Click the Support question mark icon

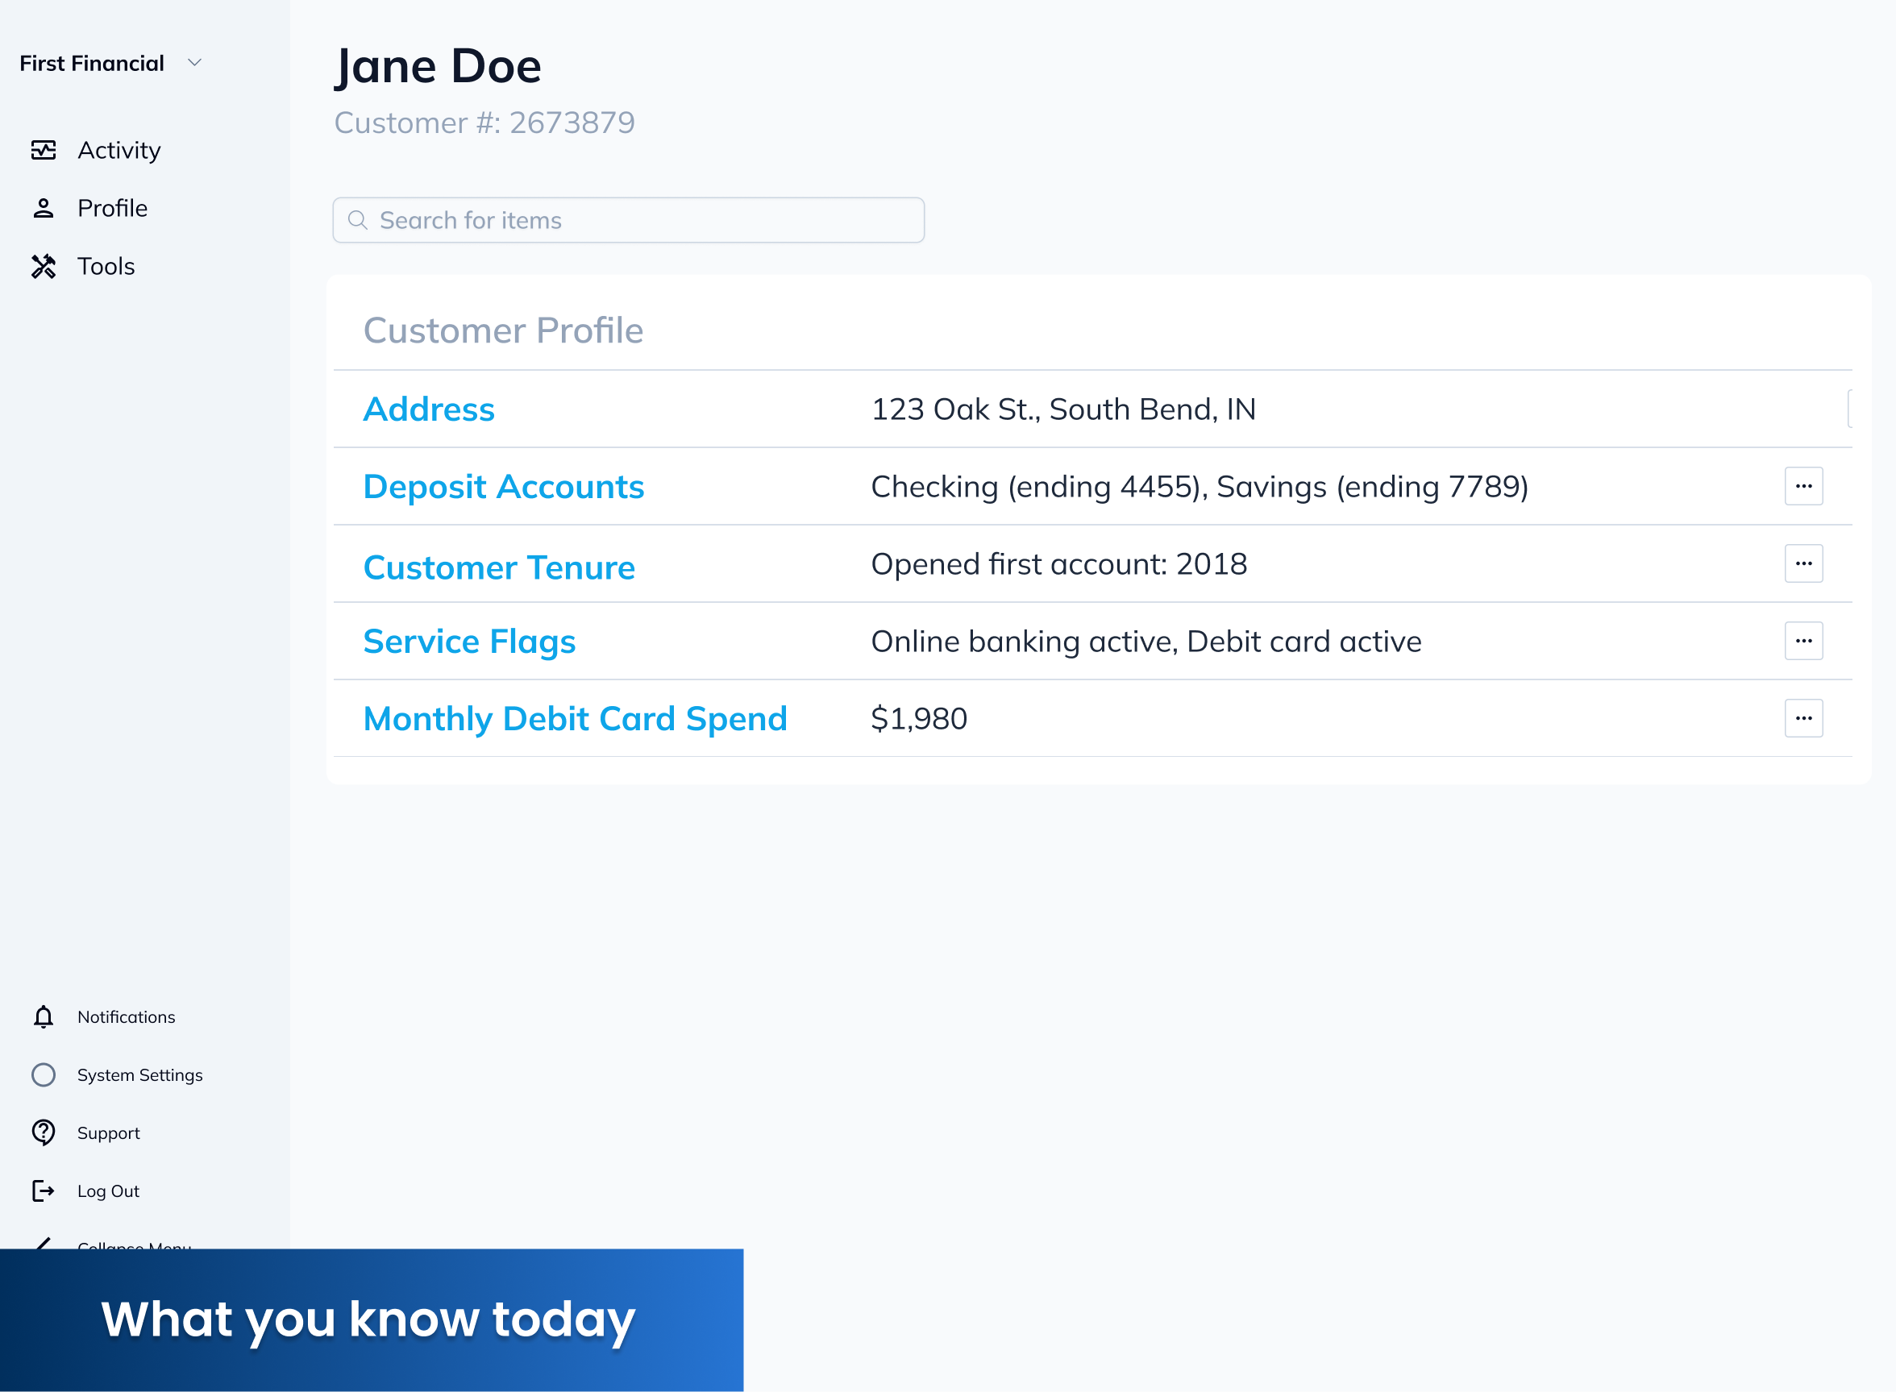point(43,1133)
